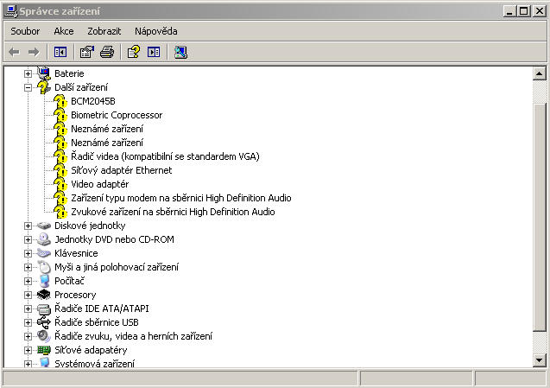This screenshot has height=388, width=550.
Task: Select the Zařízení typu modem device
Action: (181, 198)
